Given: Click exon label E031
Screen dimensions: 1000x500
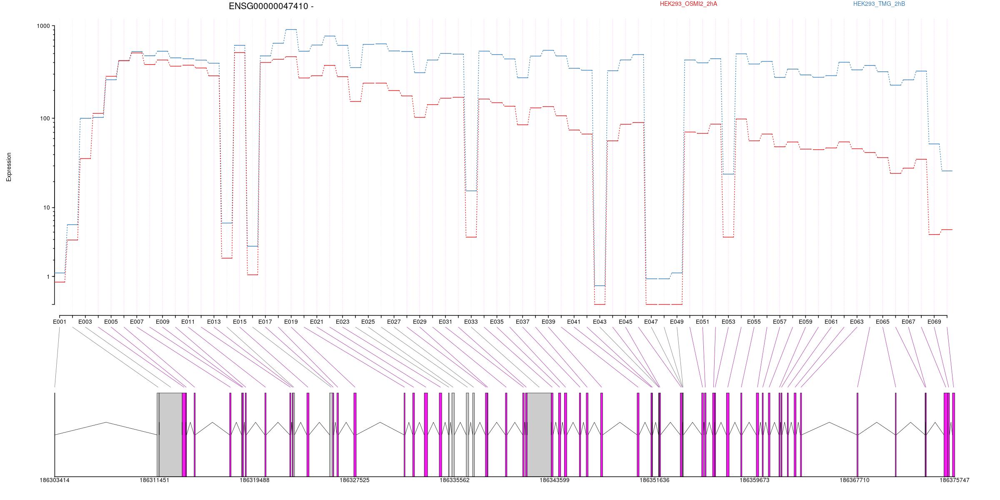Looking at the screenshot, I should click(x=445, y=322).
